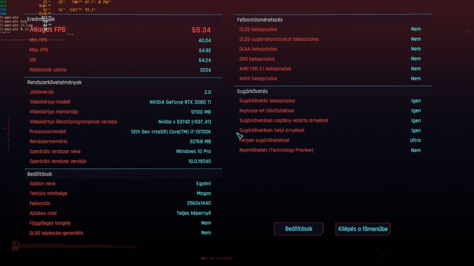Image resolution: width=474 pixels, height=266 pixels.
Task: Click the Felbontásméretezés section header
Action: 260,20
